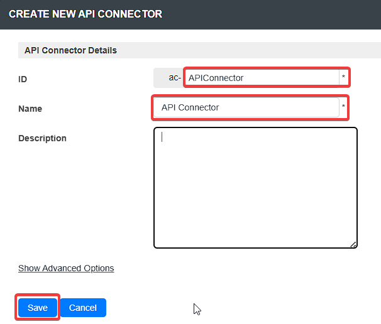This screenshot has height=324, width=381.
Task: Click the 'ac-' ID prefix label
Action: click(174, 78)
